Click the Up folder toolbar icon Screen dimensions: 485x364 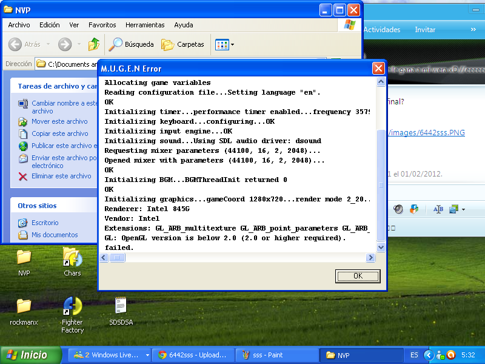(x=94, y=44)
